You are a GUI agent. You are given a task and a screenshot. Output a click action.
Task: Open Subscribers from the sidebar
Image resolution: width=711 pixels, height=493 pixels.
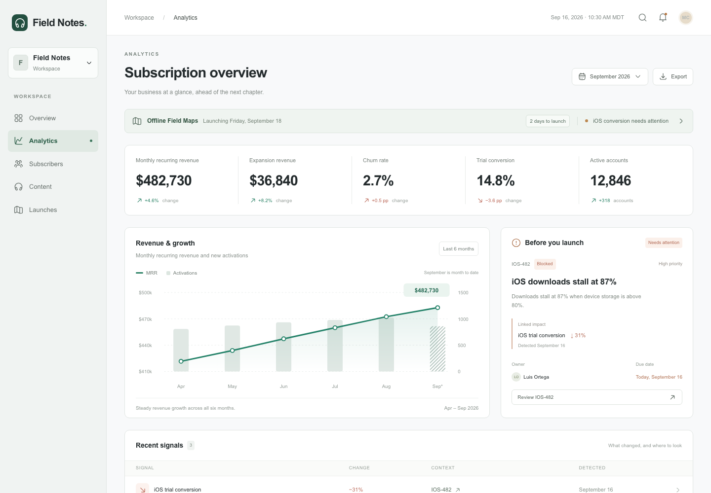click(x=53, y=164)
